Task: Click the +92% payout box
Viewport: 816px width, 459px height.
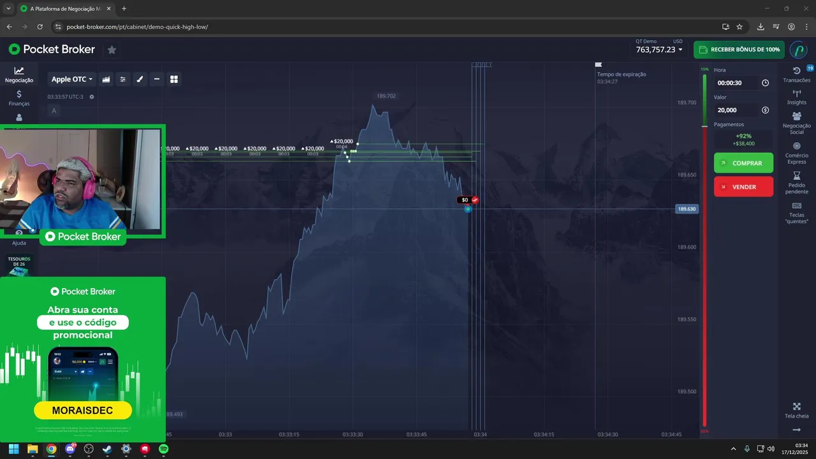Action: click(743, 139)
